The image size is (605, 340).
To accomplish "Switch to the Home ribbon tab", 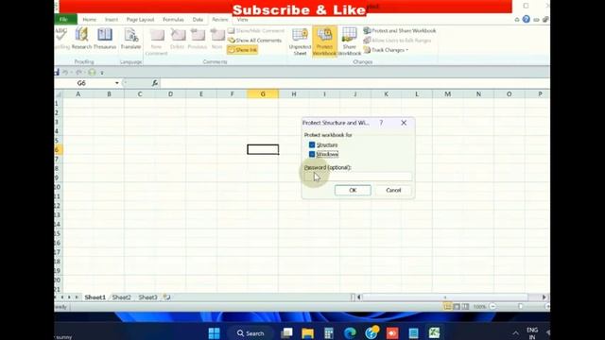I will (90, 19).
